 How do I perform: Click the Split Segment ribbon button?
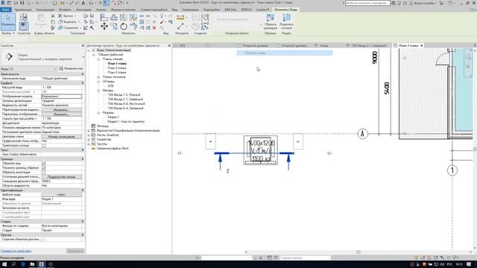click(x=286, y=22)
